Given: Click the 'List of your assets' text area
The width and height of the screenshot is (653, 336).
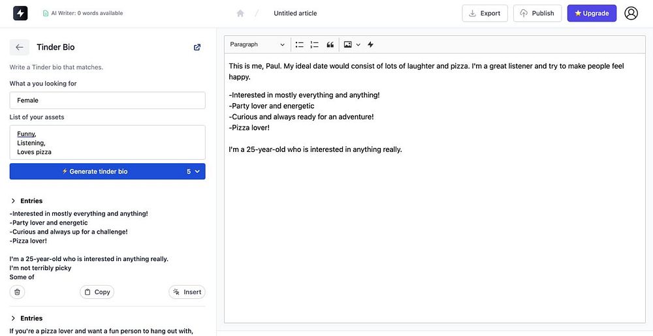Looking at the screenshot, I should pyautogui.click(x=108, y=143).
